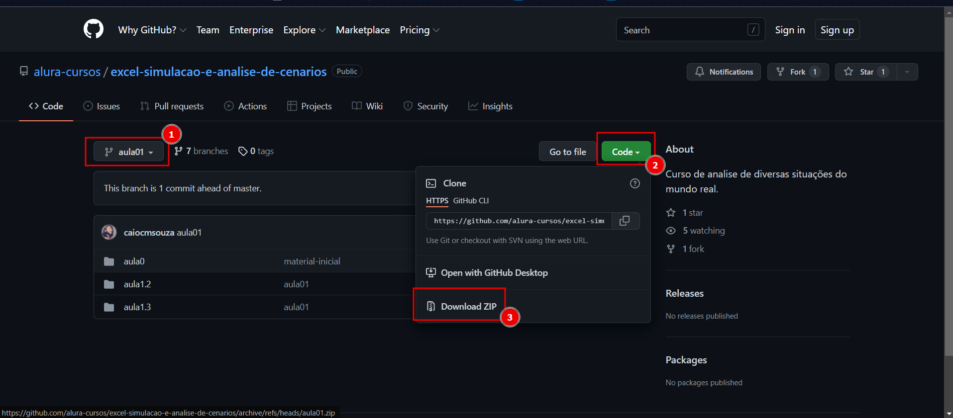Click the star icon beside 1 star
953x418 pixels.
[x=671, y=213]
